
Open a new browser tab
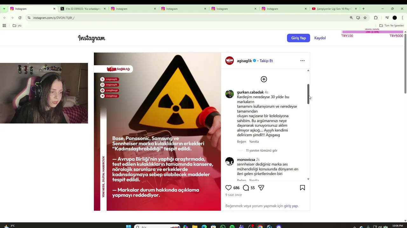363,9
